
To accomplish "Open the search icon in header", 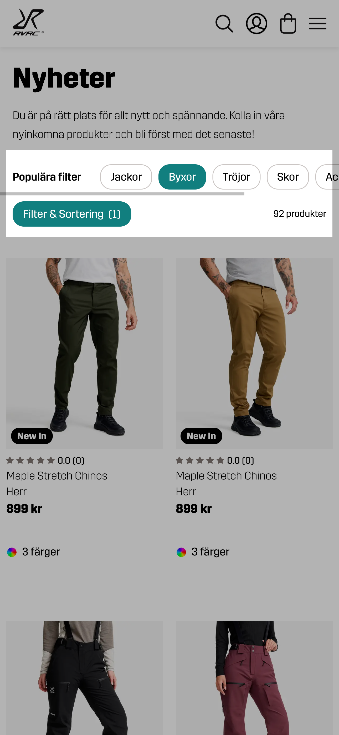I will 224,24.
